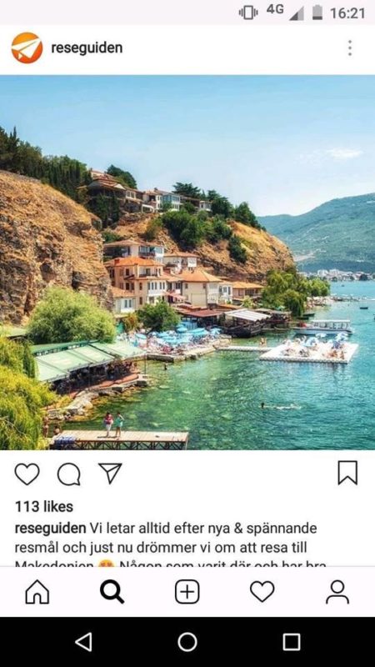Open the activity heart tab in bottom bar
This screenshot has width=375, height=667.
(262, 591)
